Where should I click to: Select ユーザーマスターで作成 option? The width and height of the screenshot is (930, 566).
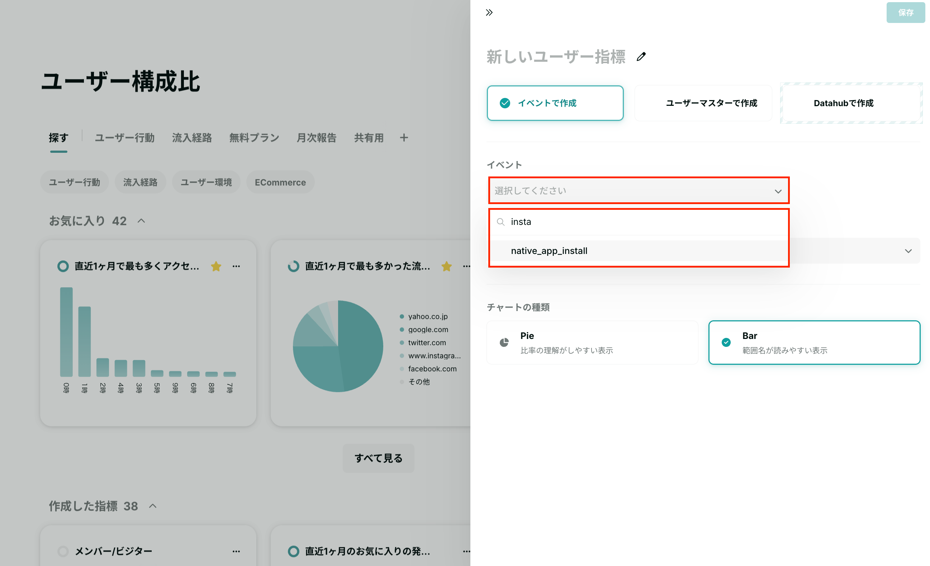[x=703, y=103]
